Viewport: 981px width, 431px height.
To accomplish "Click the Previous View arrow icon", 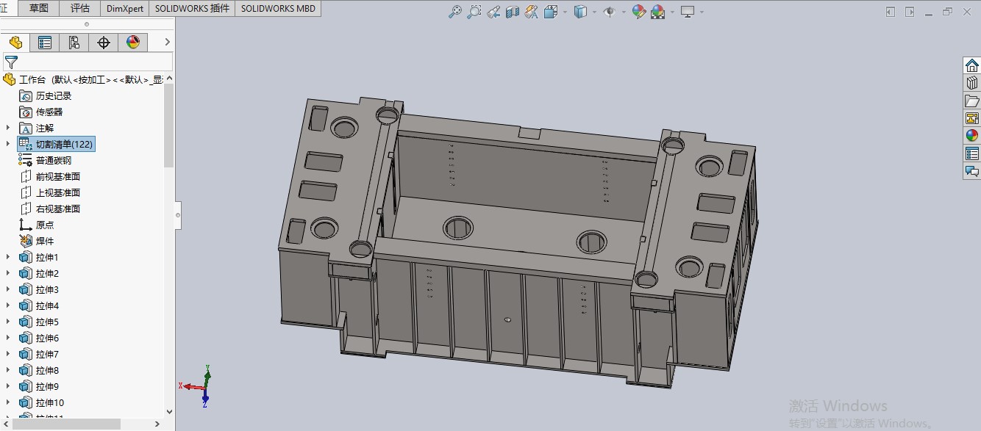I will (x=493, y=12).
